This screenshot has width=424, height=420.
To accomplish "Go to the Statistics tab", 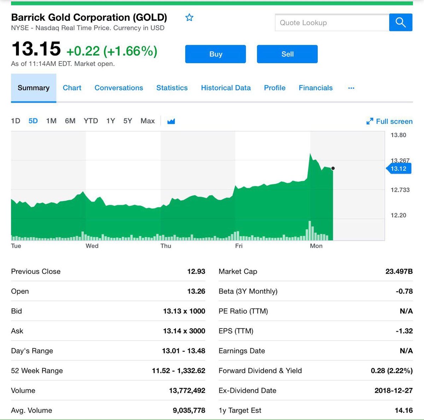I will (172, 88).
